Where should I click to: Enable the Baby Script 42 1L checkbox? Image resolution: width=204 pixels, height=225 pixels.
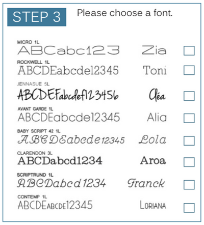coord(189,140)
